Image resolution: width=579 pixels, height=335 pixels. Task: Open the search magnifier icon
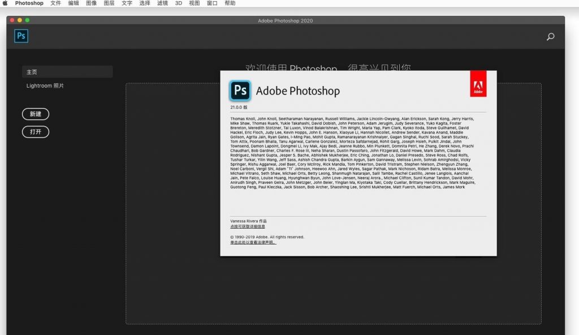point(550,37)
